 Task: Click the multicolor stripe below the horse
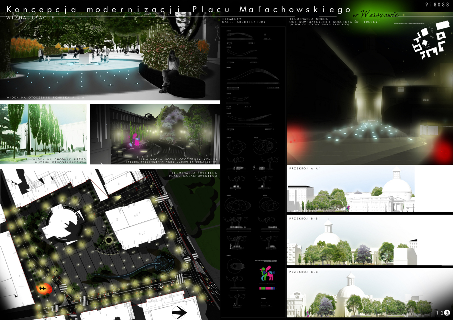coord(267,288)
